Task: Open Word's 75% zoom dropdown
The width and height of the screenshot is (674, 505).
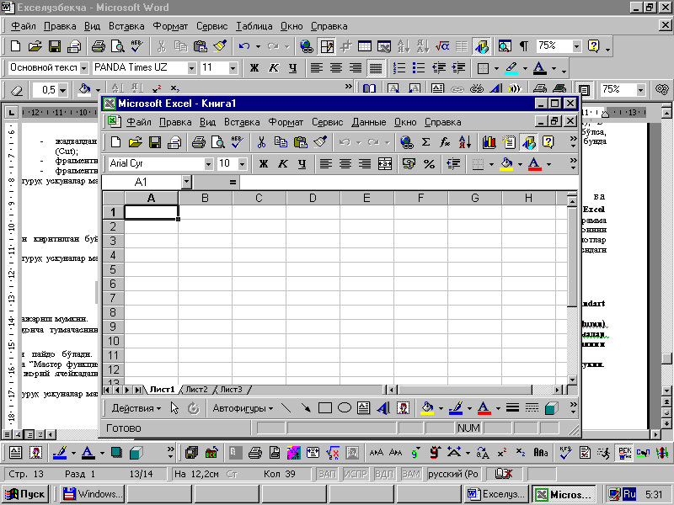Action: (x=577, y=46)
